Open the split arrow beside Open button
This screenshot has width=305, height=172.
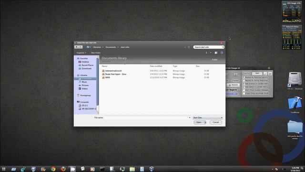pos(205,122)
